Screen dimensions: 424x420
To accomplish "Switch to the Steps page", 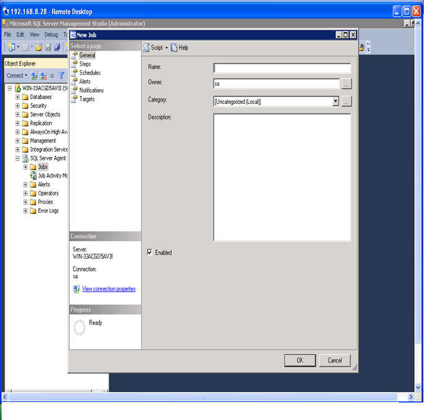I will pos(85,64).
